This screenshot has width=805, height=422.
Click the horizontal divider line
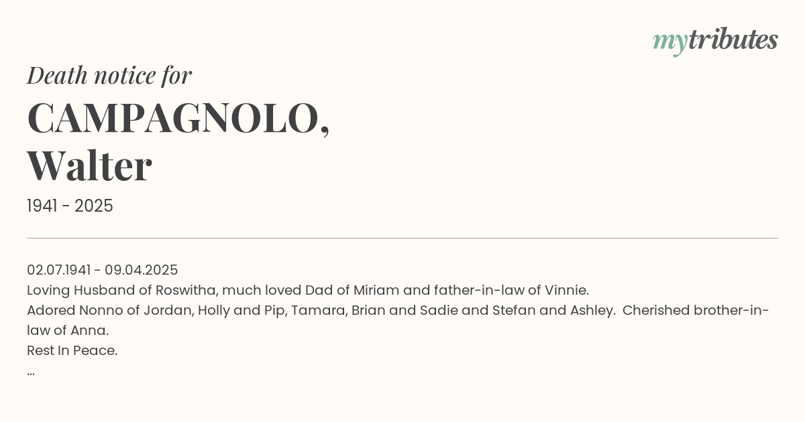coord(402,238)
